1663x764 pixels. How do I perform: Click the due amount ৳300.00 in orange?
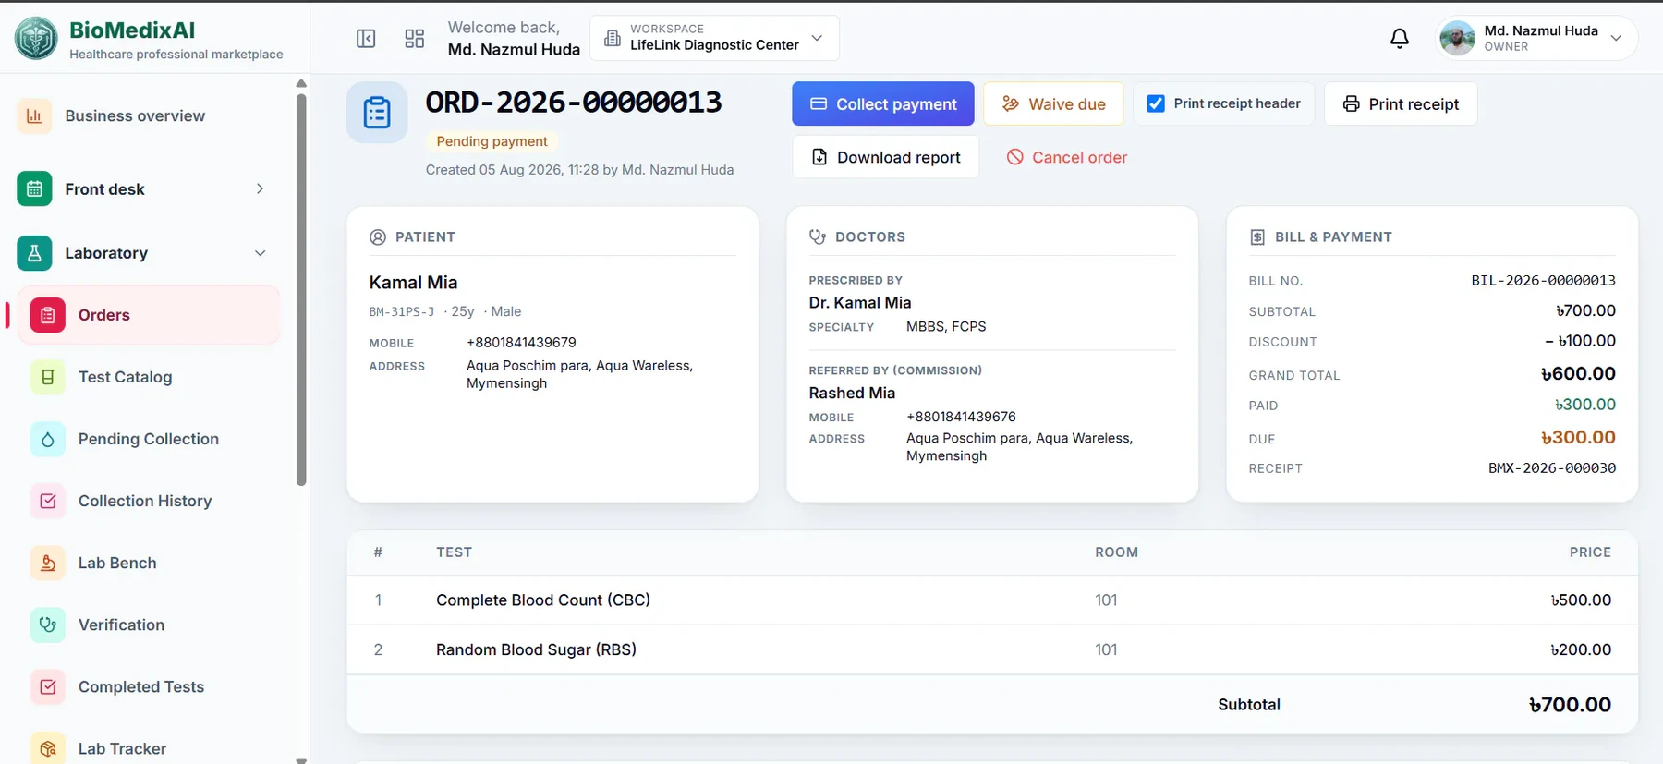coord(1578,438)
